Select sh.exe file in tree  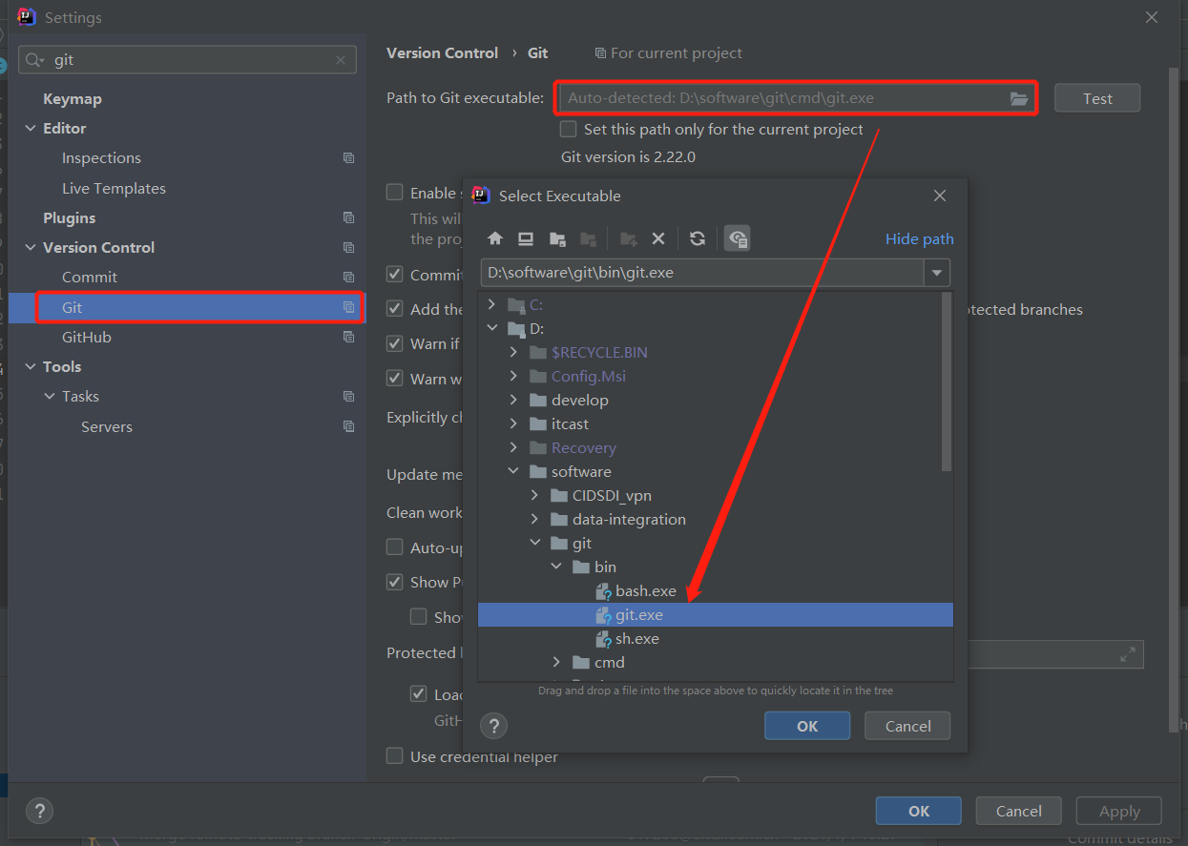click(x=636, y=639)
